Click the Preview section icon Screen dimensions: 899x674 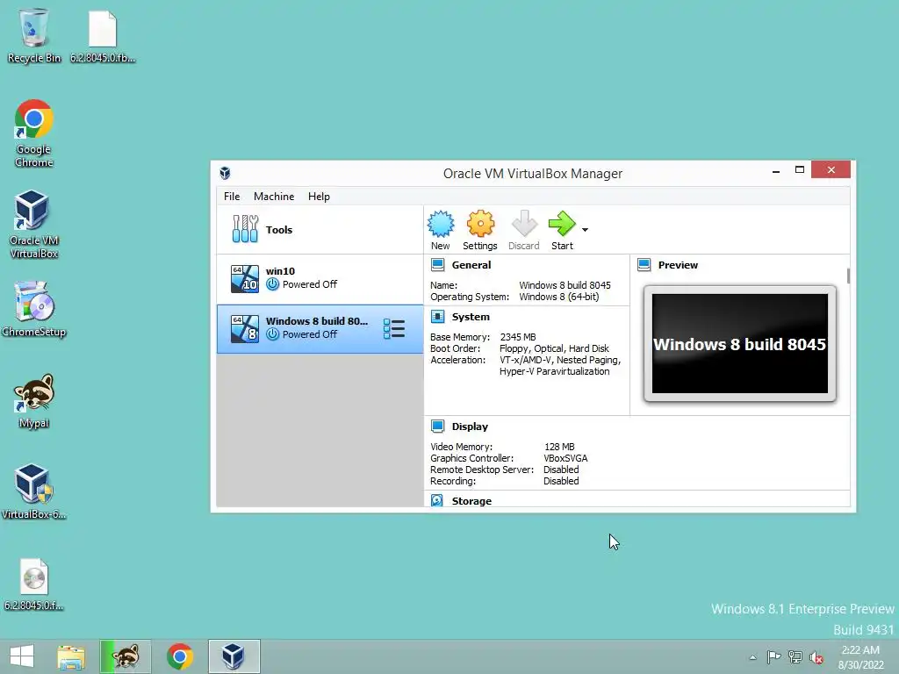[x=644, y=265]
